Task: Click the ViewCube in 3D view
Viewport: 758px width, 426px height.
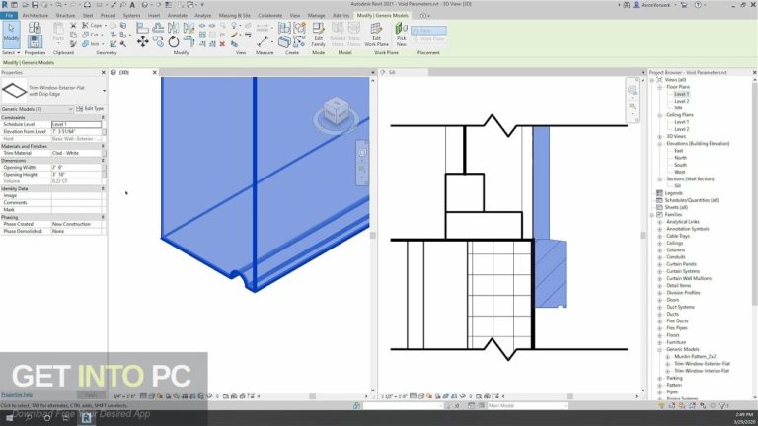Action: point(336,109)
